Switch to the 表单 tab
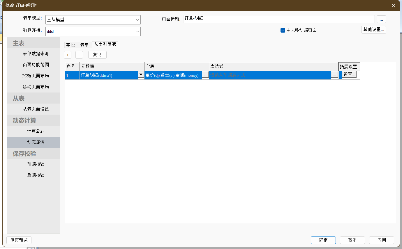402x249 pixels. pyautogui.click(x=84, y=45)
